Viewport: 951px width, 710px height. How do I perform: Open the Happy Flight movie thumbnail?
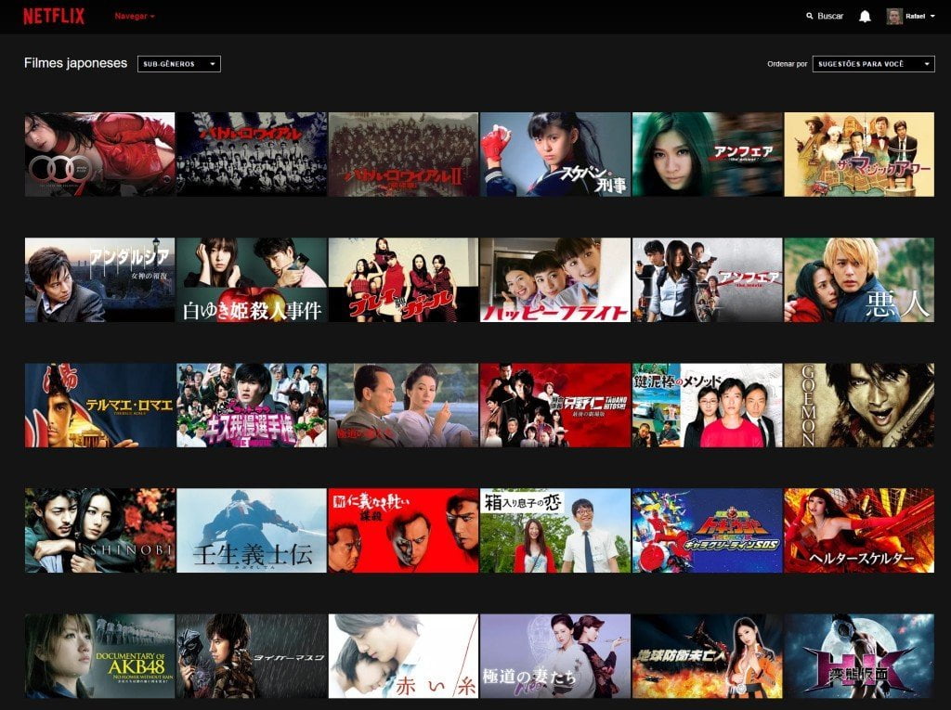point(555,279)
